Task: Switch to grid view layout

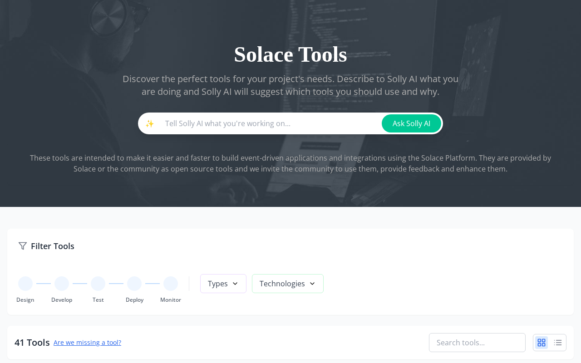Action: (542, 343)
